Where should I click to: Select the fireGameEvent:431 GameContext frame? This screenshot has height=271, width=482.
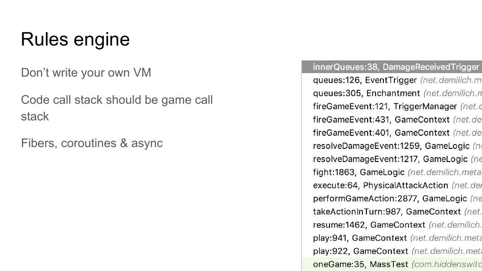(392, 120)
